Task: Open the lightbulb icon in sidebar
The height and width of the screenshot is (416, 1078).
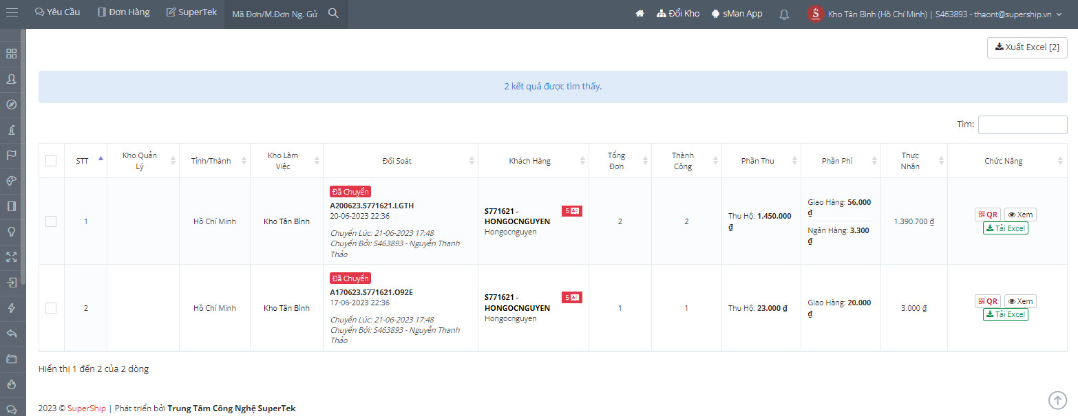Action: pos(12,232)
